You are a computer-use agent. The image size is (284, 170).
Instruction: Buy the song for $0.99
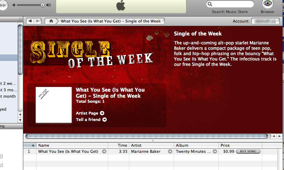pos(248,151)
